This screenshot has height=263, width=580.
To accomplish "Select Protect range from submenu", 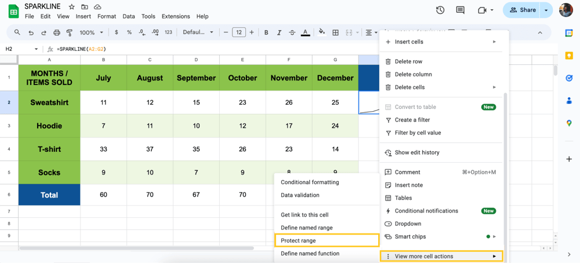I will (x=327, y=240).
